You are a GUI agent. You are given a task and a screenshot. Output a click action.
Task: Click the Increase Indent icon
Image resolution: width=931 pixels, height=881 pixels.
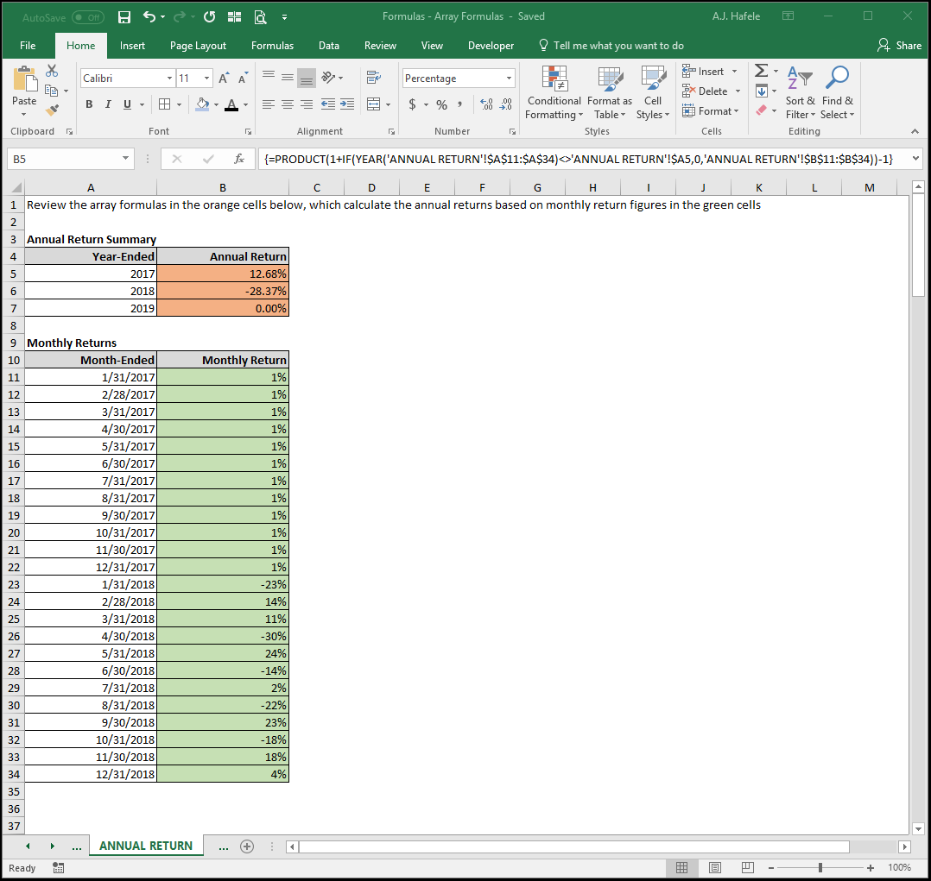[x=347, y=104]
